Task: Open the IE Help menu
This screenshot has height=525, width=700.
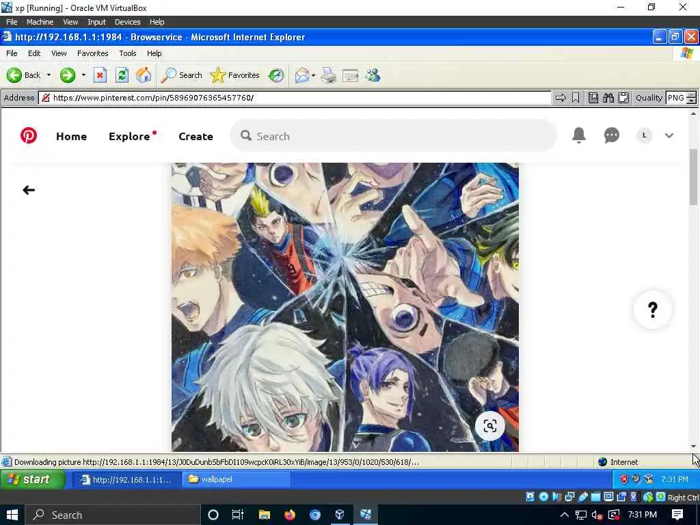Action: (x=154, y=53)
